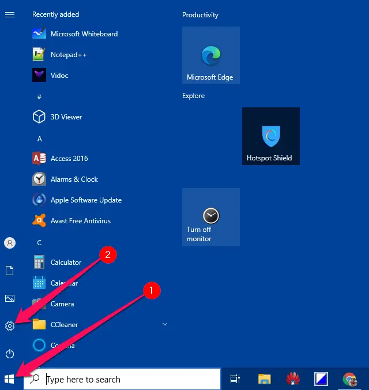The width and height of the screenshot is (369, 390).
Task: Open blue diagonal app on taskbar
Action: [x=321, y=379]
